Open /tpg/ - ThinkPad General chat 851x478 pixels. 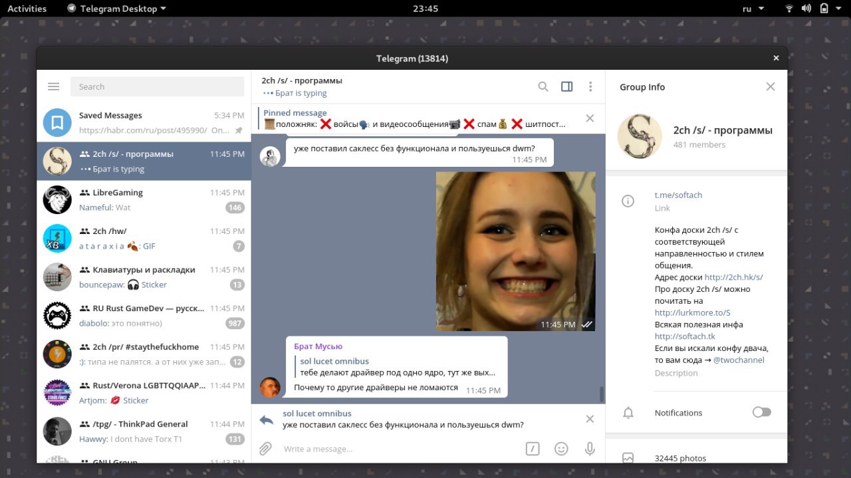(144, 431)
